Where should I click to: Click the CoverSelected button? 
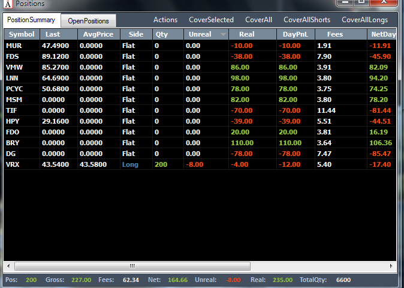click(211, 20)
